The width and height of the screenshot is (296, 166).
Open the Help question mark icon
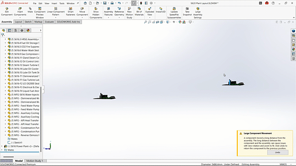[273, 3]
